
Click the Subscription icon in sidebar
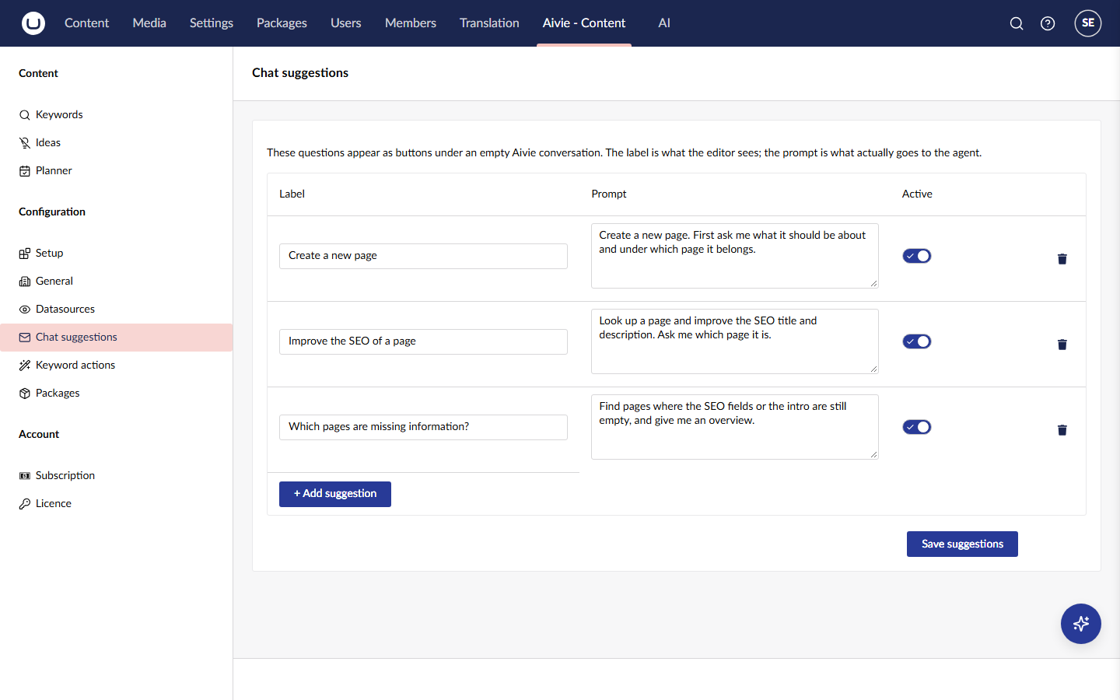[x=25, y=476]
